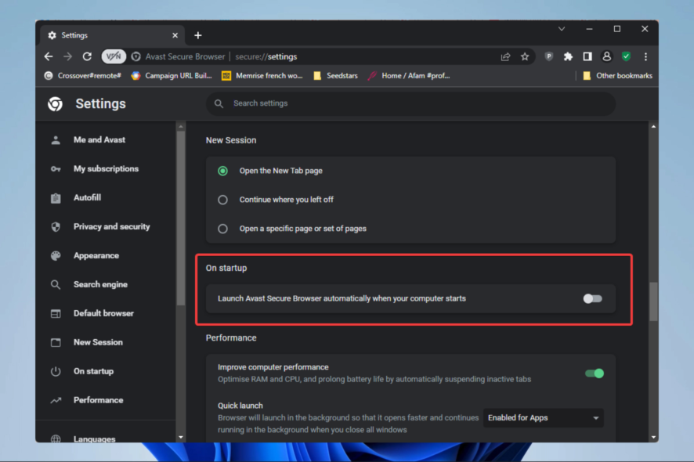The image size is (694, 462).
Task: Click the Avast logo next to Settings
Action: [56, 103]
